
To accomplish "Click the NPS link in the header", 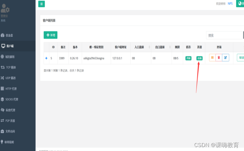I will [x=230, y=4].
